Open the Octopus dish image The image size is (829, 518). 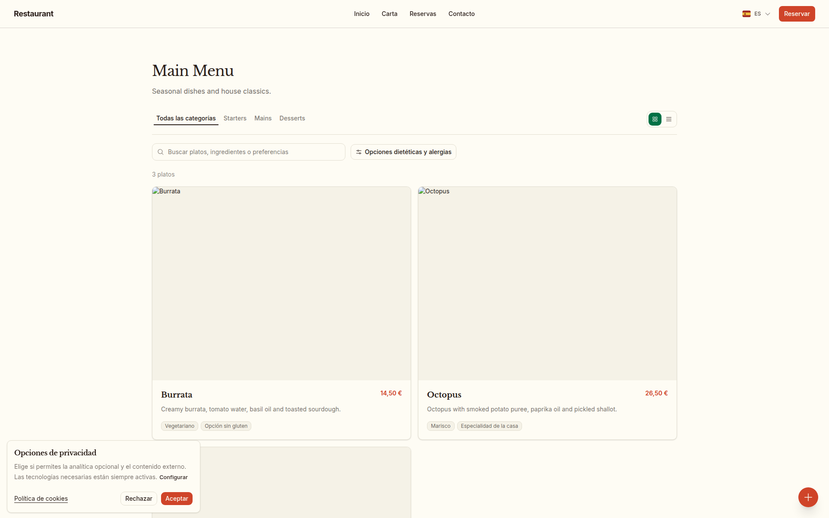tap(547, 284)
